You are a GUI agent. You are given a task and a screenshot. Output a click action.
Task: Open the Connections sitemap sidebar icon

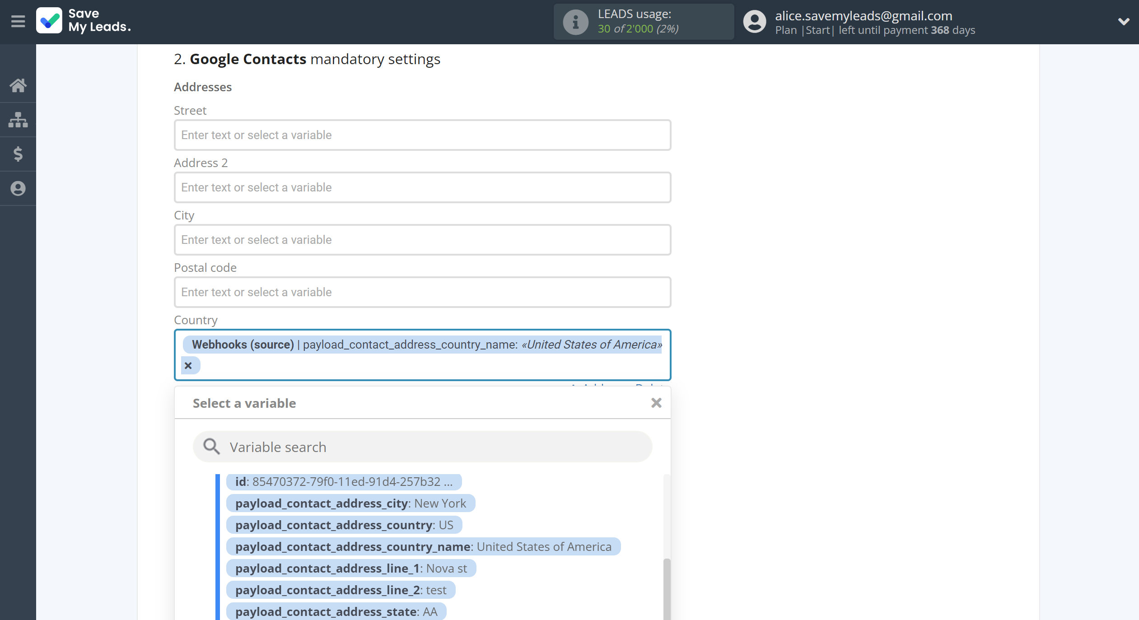tap(18, 120)
